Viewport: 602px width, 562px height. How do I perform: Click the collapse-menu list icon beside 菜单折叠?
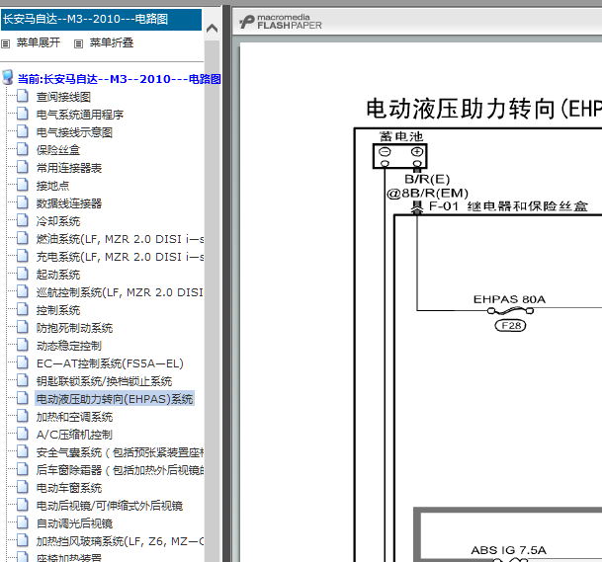pos(78,43)
